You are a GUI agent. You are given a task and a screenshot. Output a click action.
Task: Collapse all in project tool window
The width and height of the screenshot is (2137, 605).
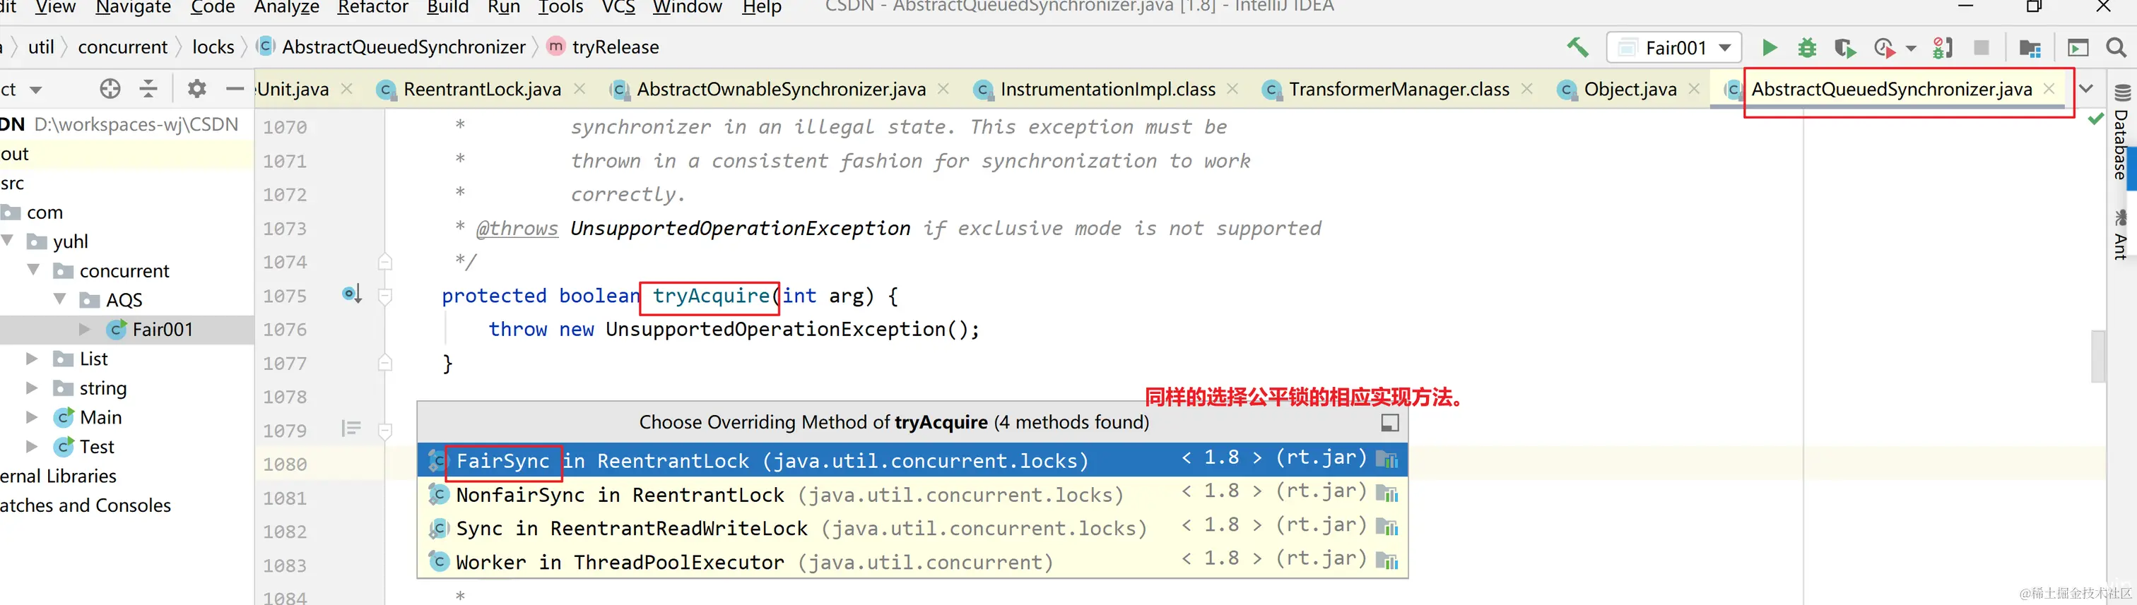[x=148, y=88]
